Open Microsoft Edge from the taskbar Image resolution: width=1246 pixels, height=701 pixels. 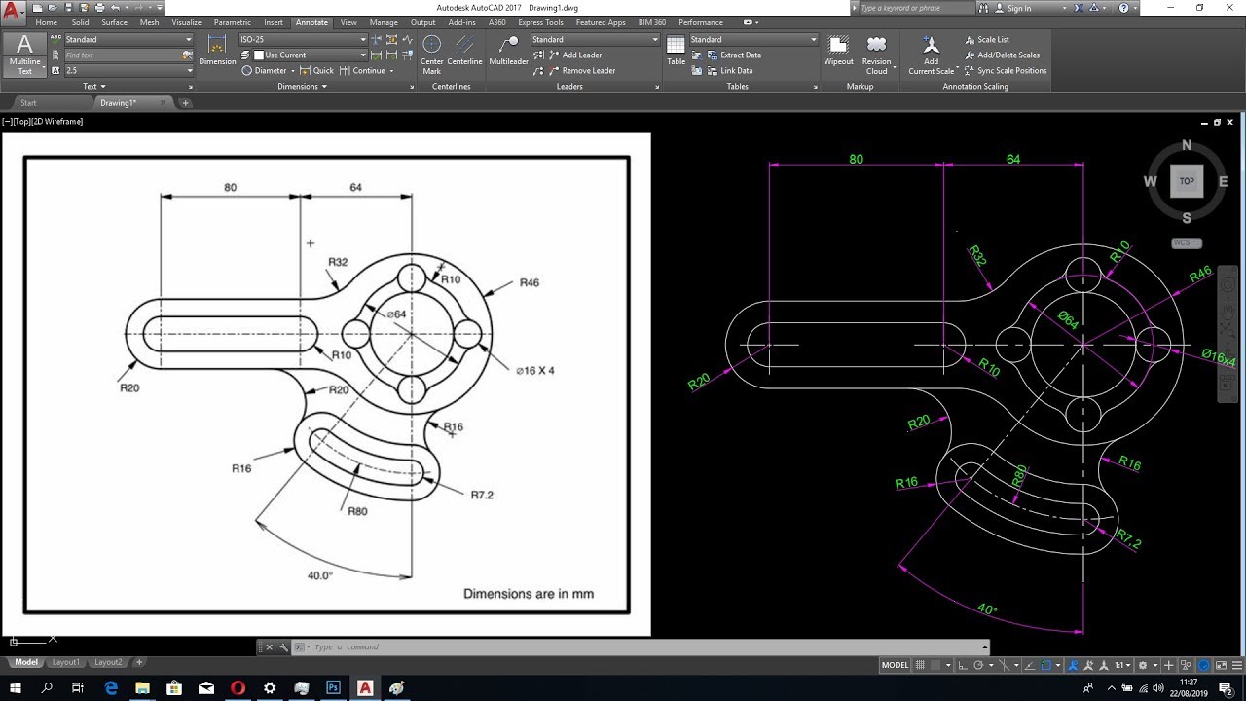pyautogui.click(x=111, y=687)
